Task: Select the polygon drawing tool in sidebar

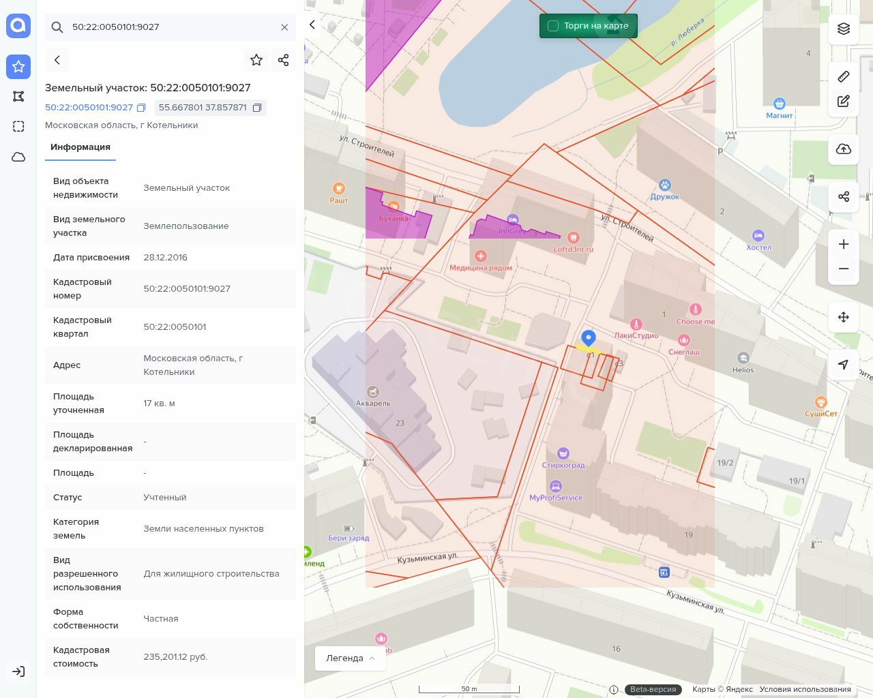Action: [18, 96]
